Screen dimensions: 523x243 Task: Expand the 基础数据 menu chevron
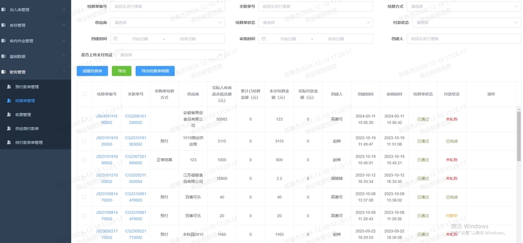click(63, 57)
